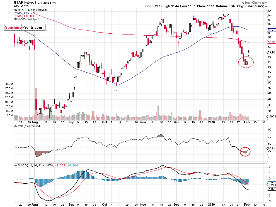Image resolution: width=276 pixels, height=207 pixels.
Task: Click the Dec date label beneath the MACD panel
Action: coord(176,204)
